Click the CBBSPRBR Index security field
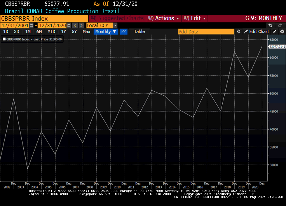This screenshot has width=286, height=206. coord(44,18)
